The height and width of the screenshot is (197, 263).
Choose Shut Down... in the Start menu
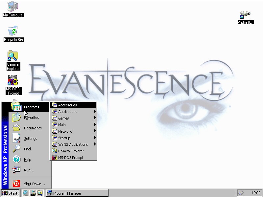click(x=34, y=184)
